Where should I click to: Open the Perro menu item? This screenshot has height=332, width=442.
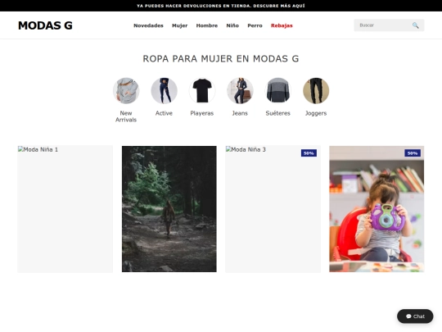[255, 25]
